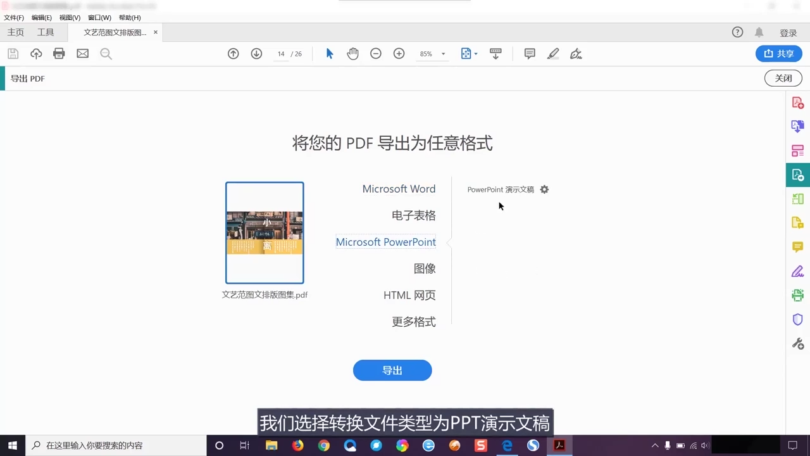810x456 pixels.
Task: Select the Hand pan tool
Action: click(x=352, y=54)
